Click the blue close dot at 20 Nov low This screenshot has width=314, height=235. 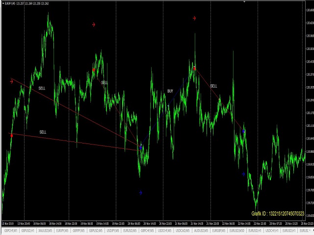click(x=141, y=148)
